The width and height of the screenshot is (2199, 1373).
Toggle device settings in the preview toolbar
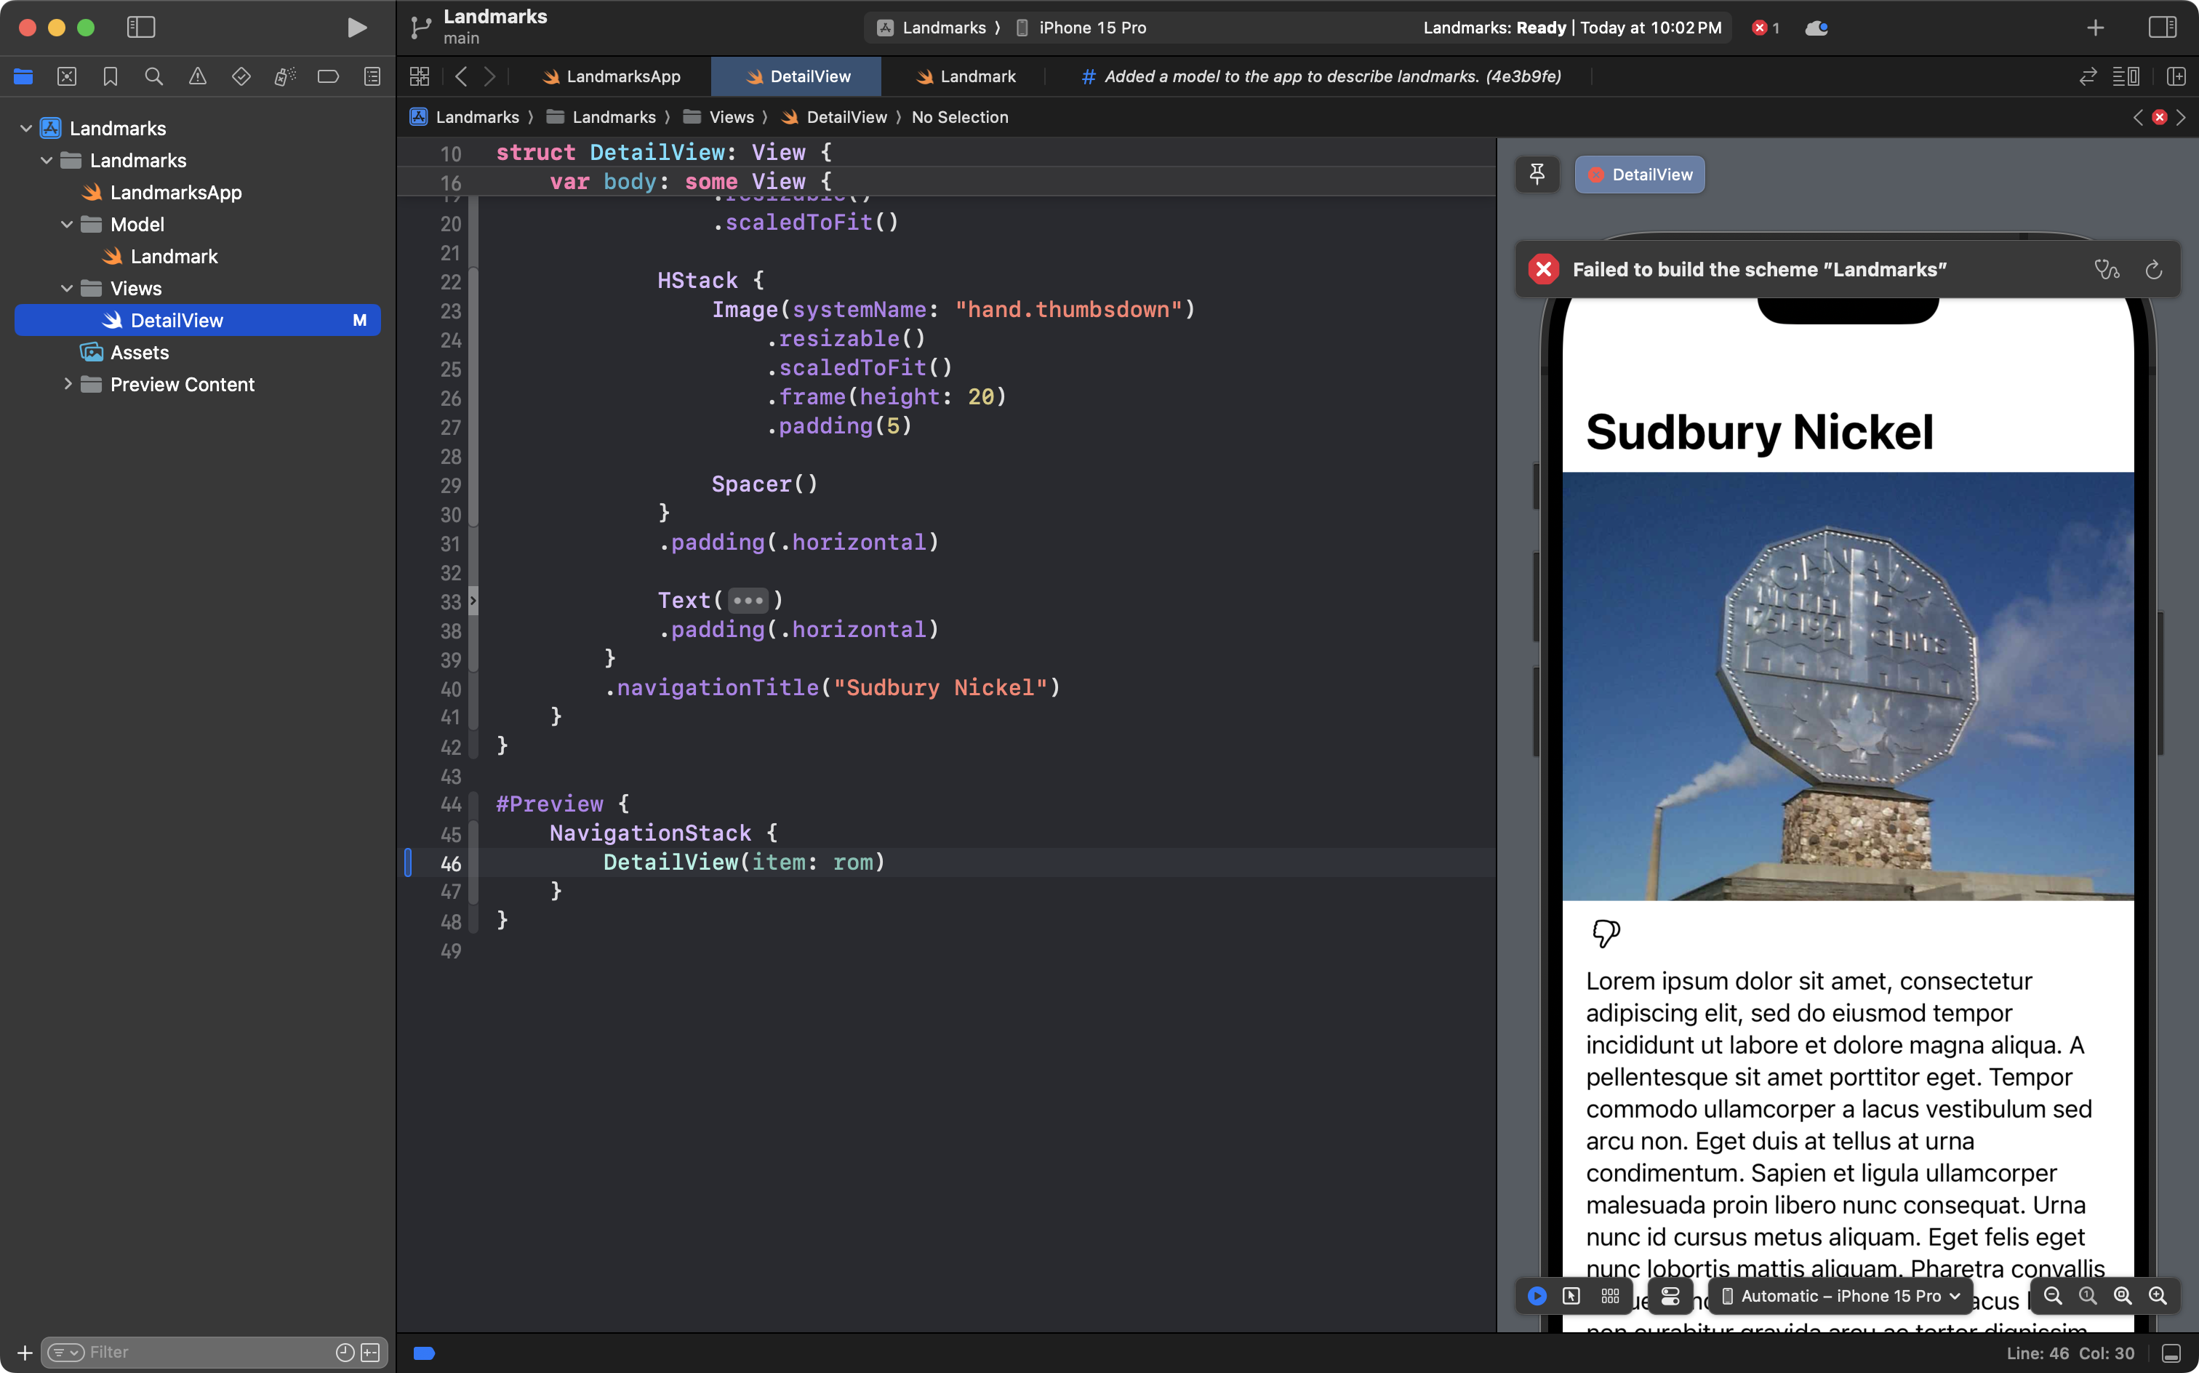[x=1670, y=1296]
